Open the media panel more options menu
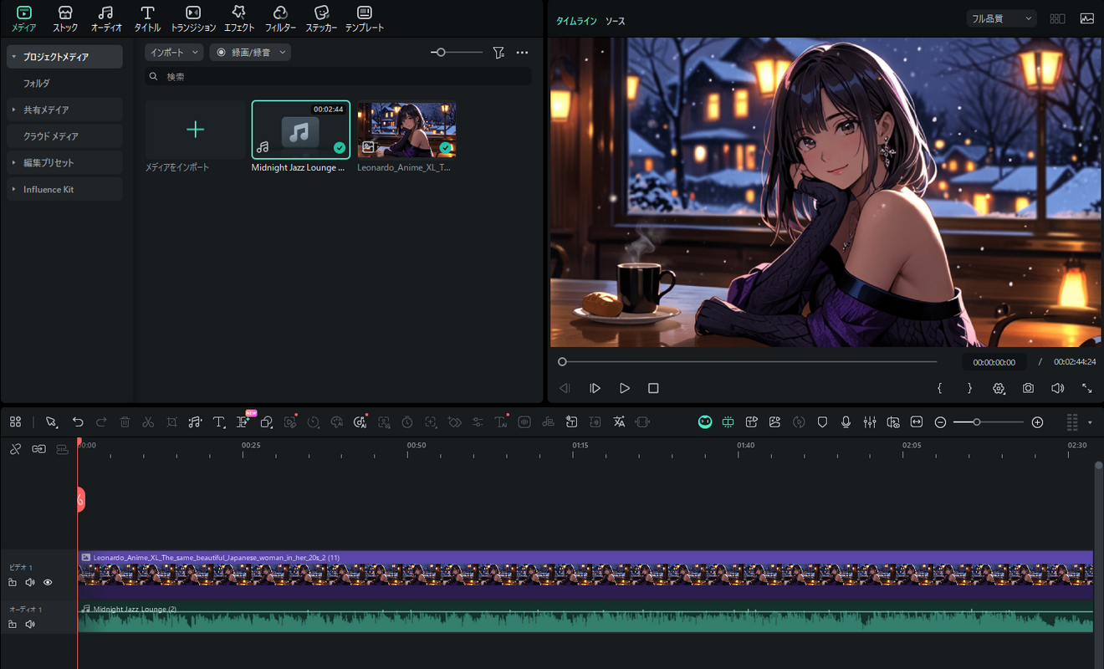 (523, 53)
